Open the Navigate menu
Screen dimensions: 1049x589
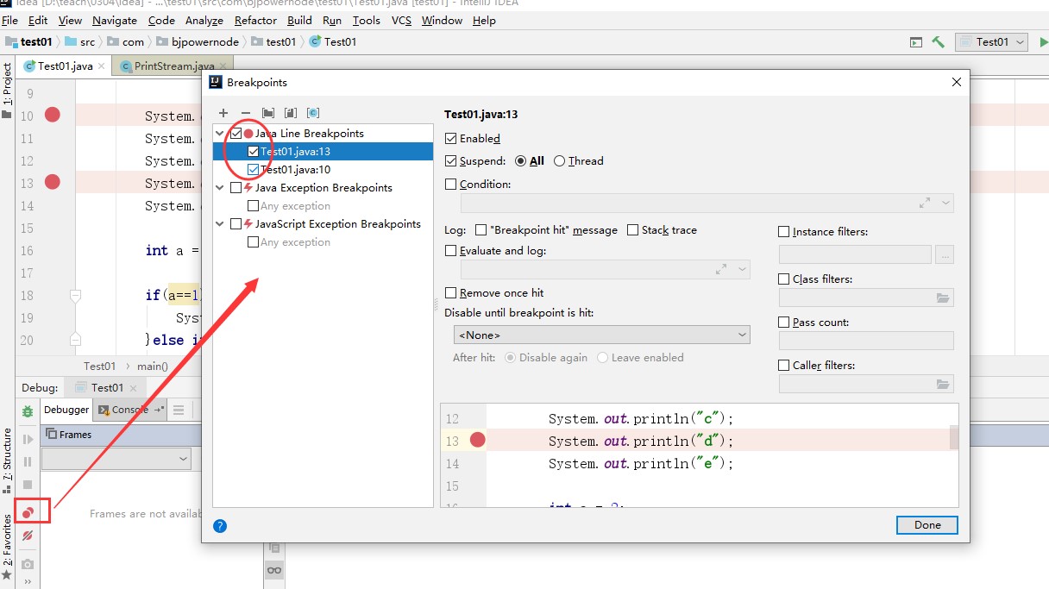point(114,20)
